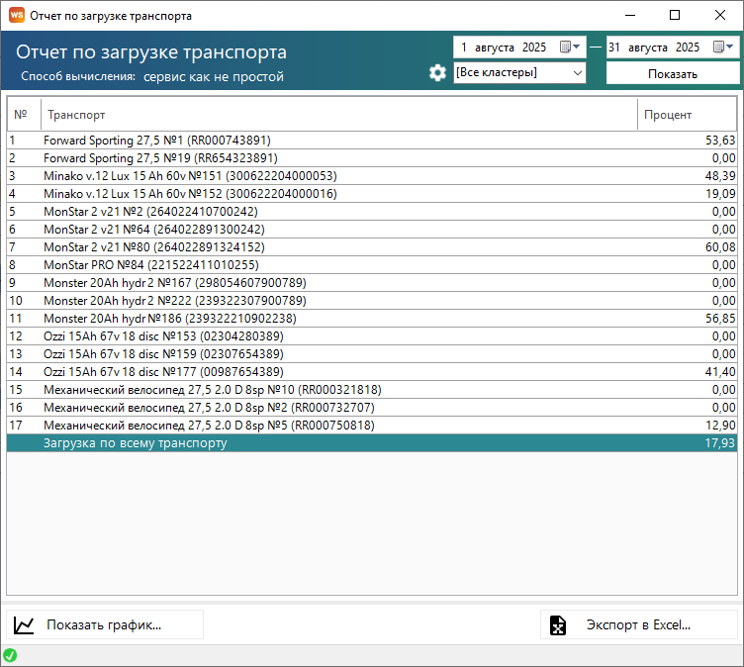Open start date calendar dropdown

pyautogui.click(x=571, y=47)
